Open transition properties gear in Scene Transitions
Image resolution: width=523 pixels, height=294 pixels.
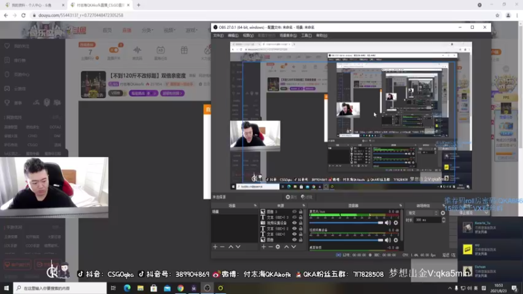pyautogui.click(x=443, y=213)
